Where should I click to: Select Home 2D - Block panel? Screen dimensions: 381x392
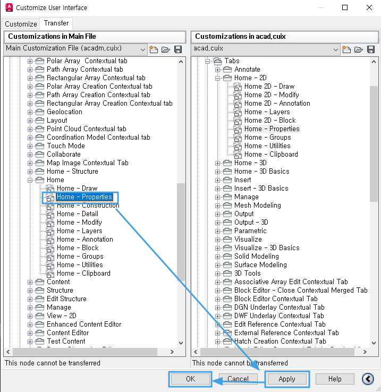[270, 120]
